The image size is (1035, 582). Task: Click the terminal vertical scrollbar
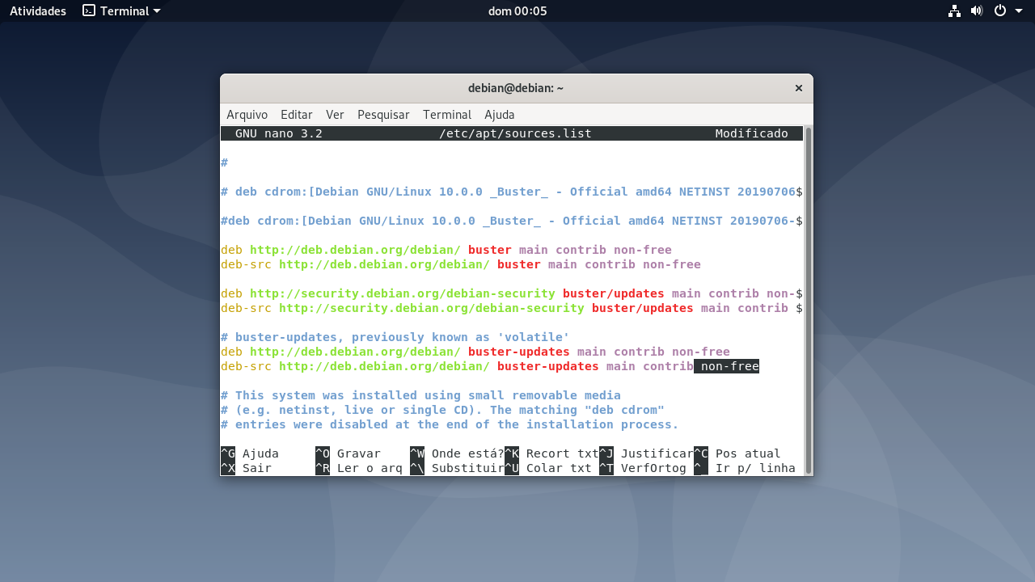pyautogui.click(x=808, y=301)
